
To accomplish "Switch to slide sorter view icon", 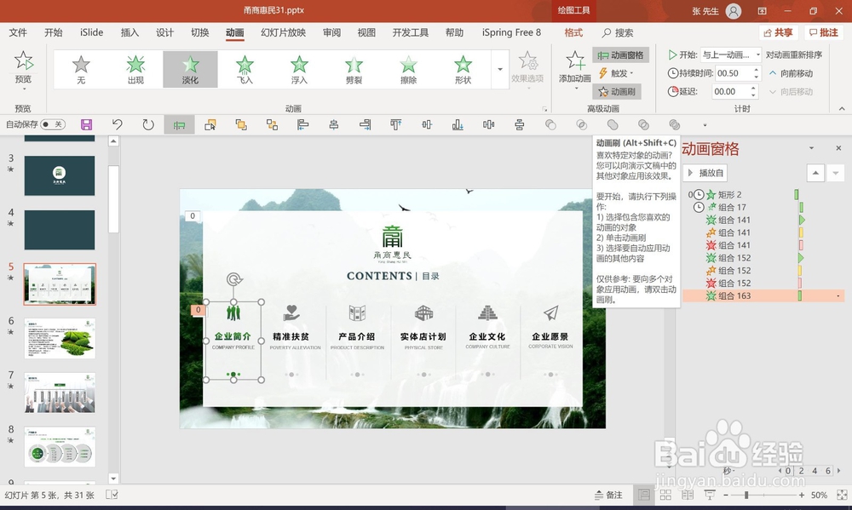I will [x=665, y=495].
